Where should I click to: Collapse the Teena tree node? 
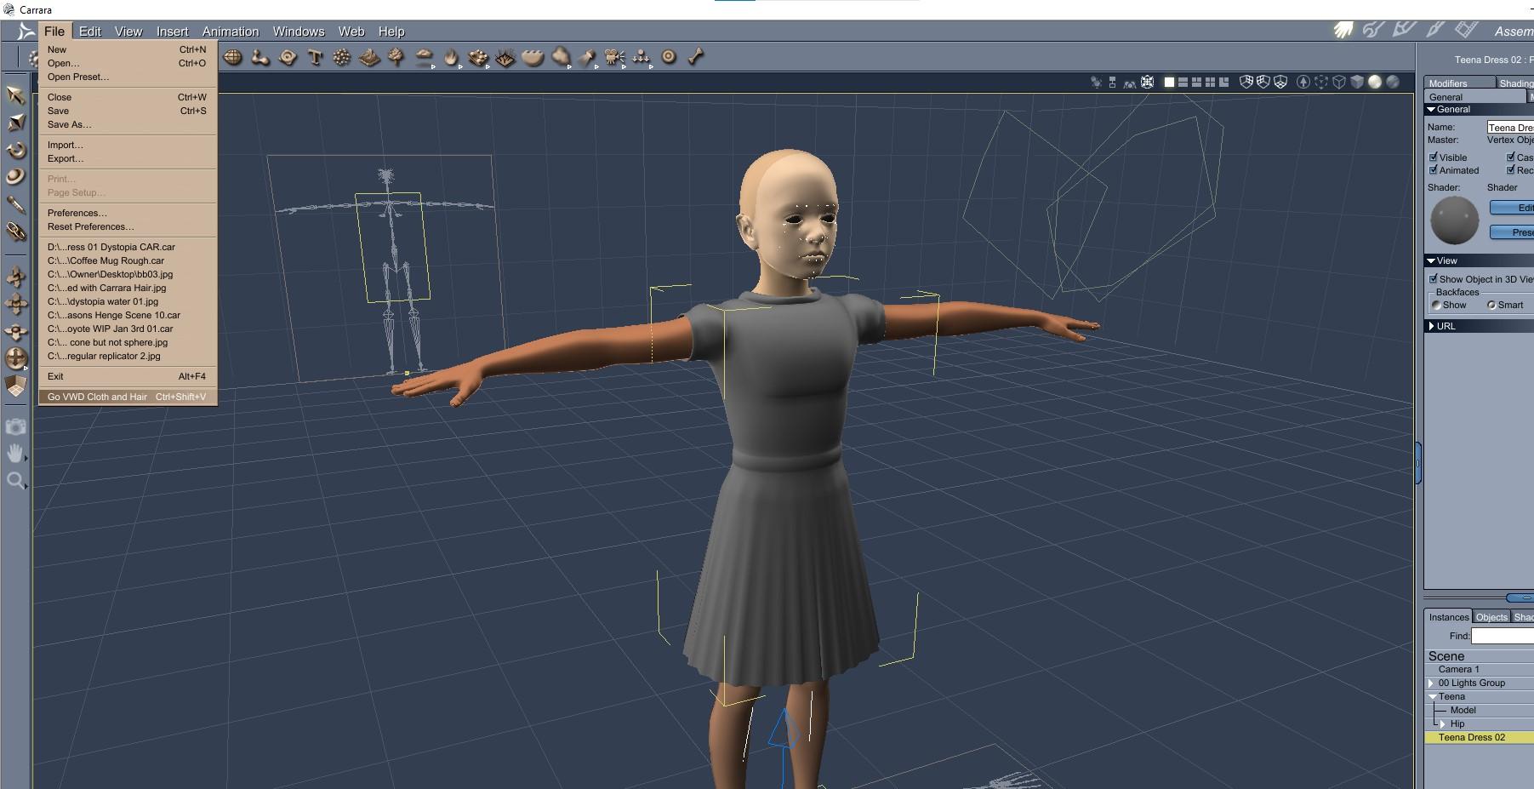(1433, 696)
